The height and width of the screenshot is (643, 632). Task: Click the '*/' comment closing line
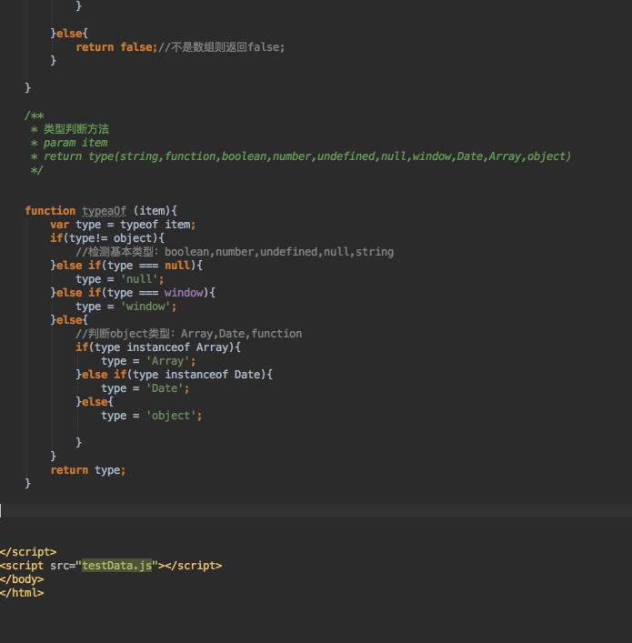click(x=37, y=170)
